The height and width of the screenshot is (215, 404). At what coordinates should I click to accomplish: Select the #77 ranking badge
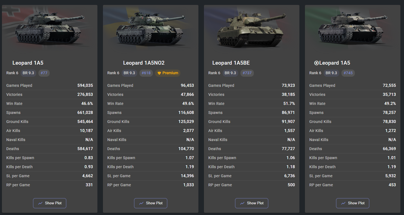[44, 73]
